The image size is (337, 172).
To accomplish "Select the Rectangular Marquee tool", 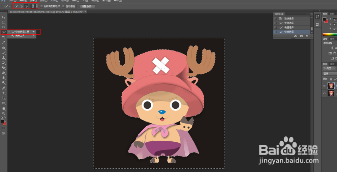I will point(4,22).
